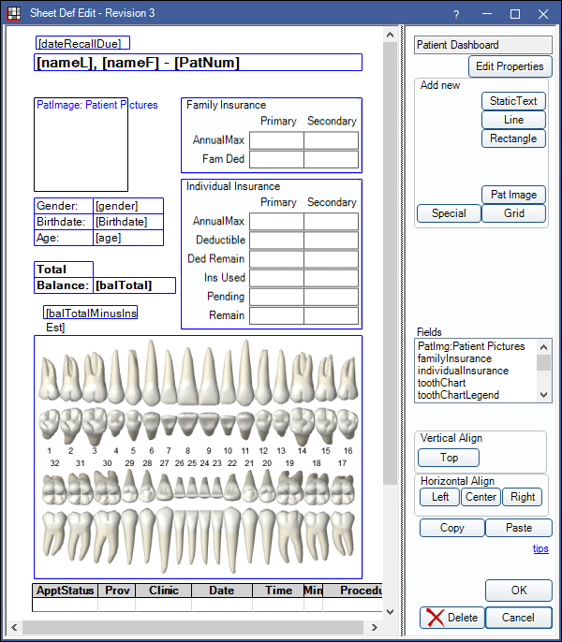
Task: Click the Time column header
Action: point(278,591)
